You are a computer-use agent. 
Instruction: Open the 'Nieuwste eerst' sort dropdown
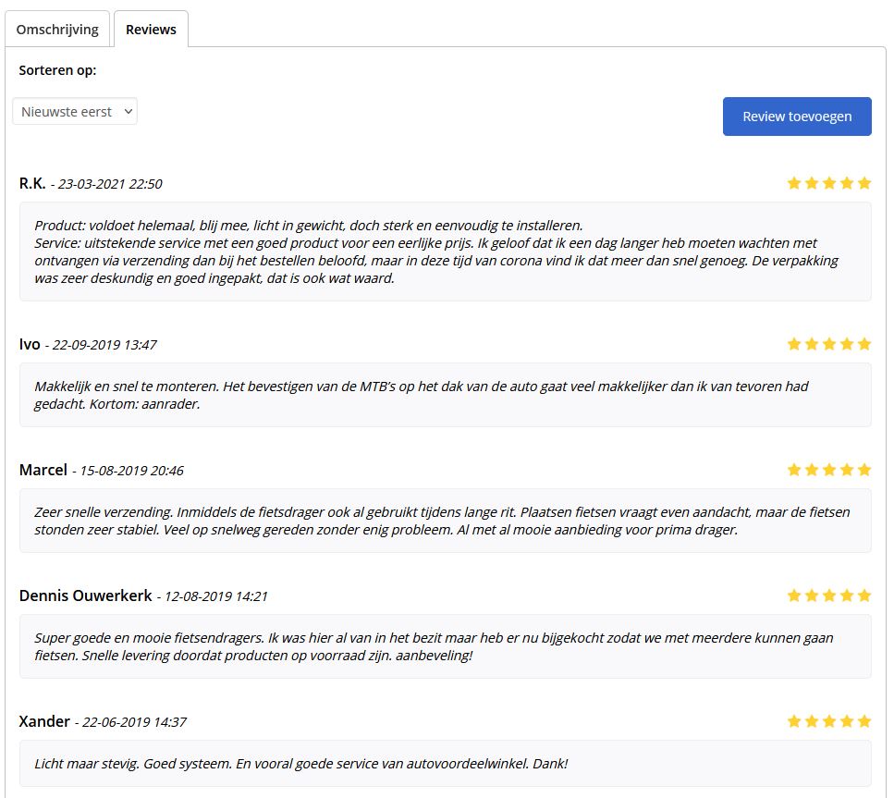coord(75,111)
